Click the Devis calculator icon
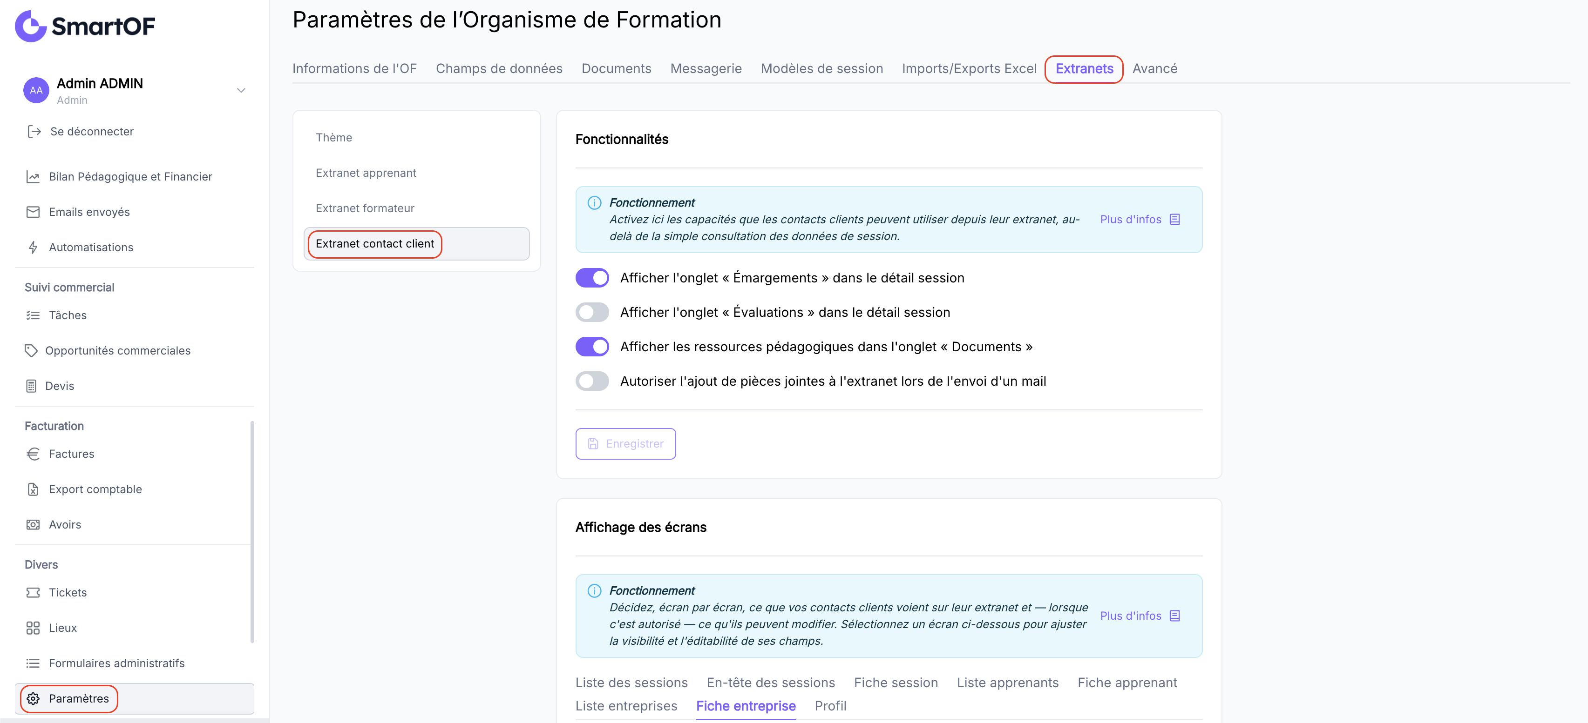The image size is (1588, 723). [x=31, y=386]
